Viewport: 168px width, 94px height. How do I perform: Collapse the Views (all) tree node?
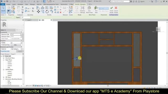tap(1, 56)
